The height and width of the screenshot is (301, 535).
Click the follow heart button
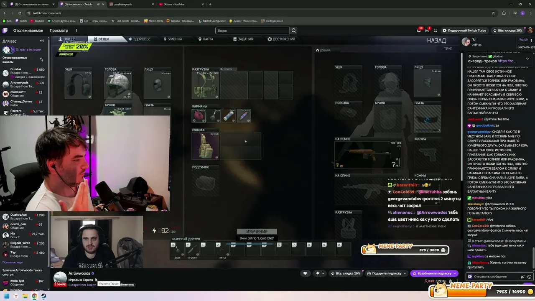tap(305, 273)
